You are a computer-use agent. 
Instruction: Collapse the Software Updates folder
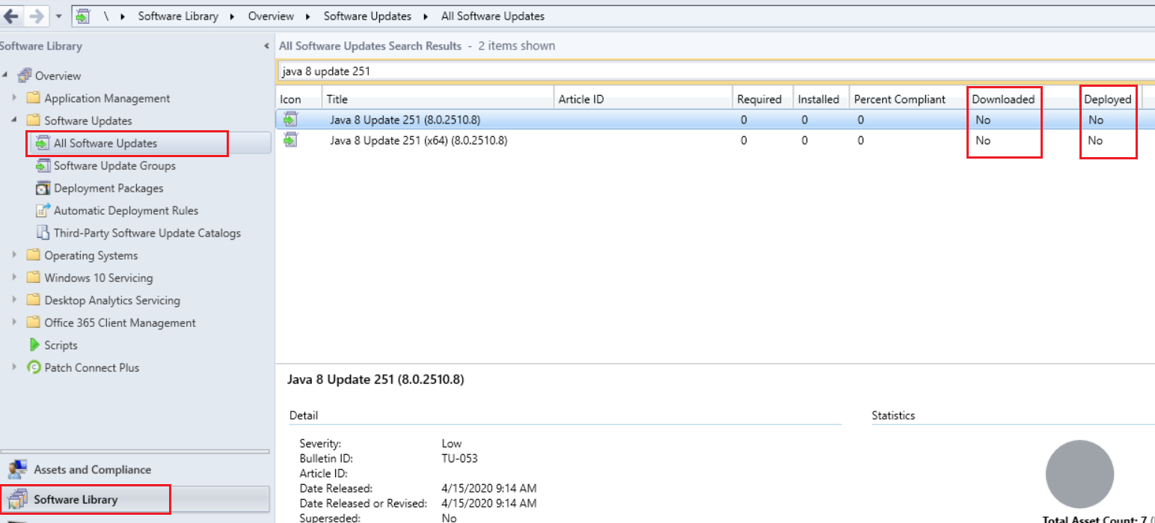[15, 120]
